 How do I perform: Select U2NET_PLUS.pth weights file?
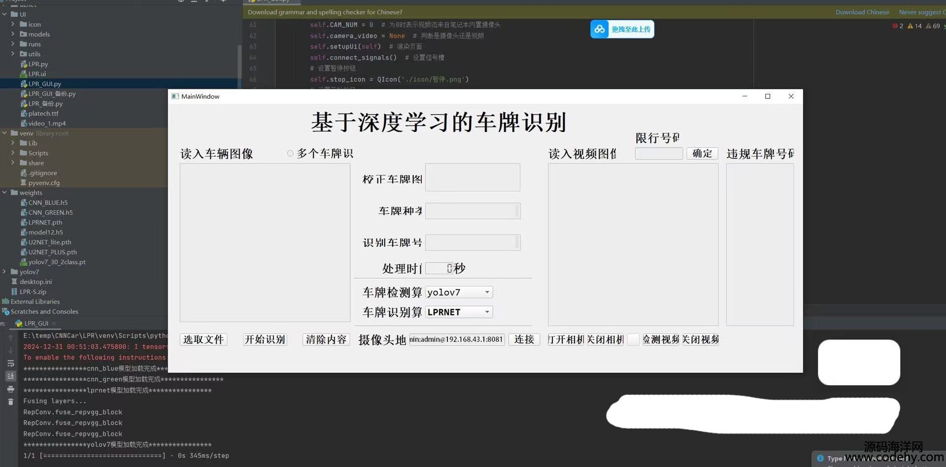click(x=52, y=252)
